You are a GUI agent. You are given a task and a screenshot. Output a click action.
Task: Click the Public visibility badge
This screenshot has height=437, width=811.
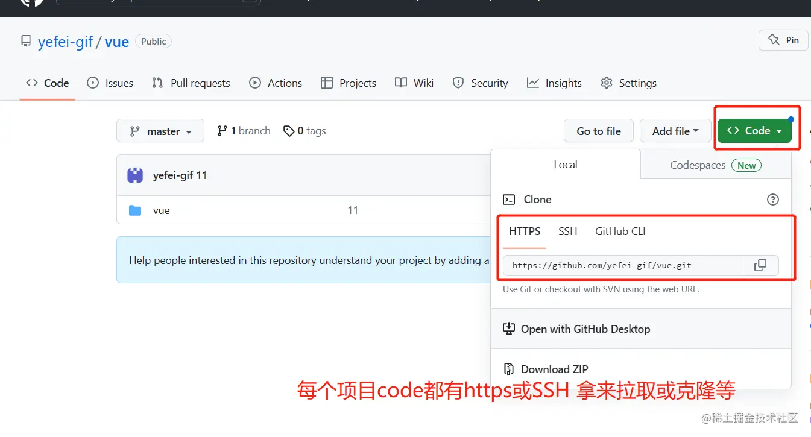pyautogui.click(x=154, y=41)
